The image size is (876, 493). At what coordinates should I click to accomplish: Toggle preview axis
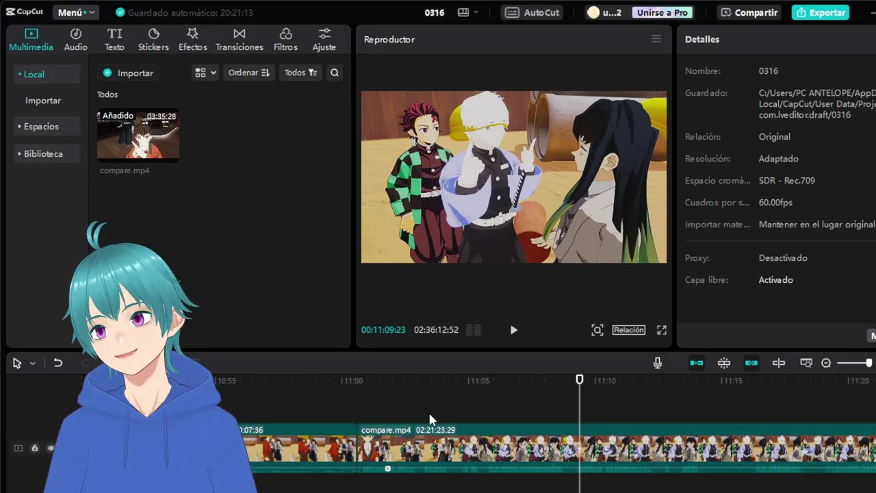(779, 363)
